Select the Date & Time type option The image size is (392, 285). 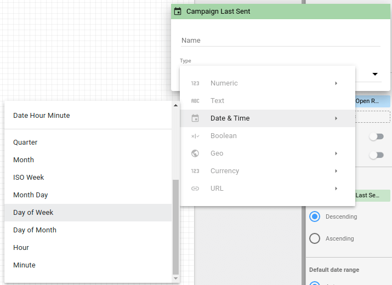pos(268,118)
